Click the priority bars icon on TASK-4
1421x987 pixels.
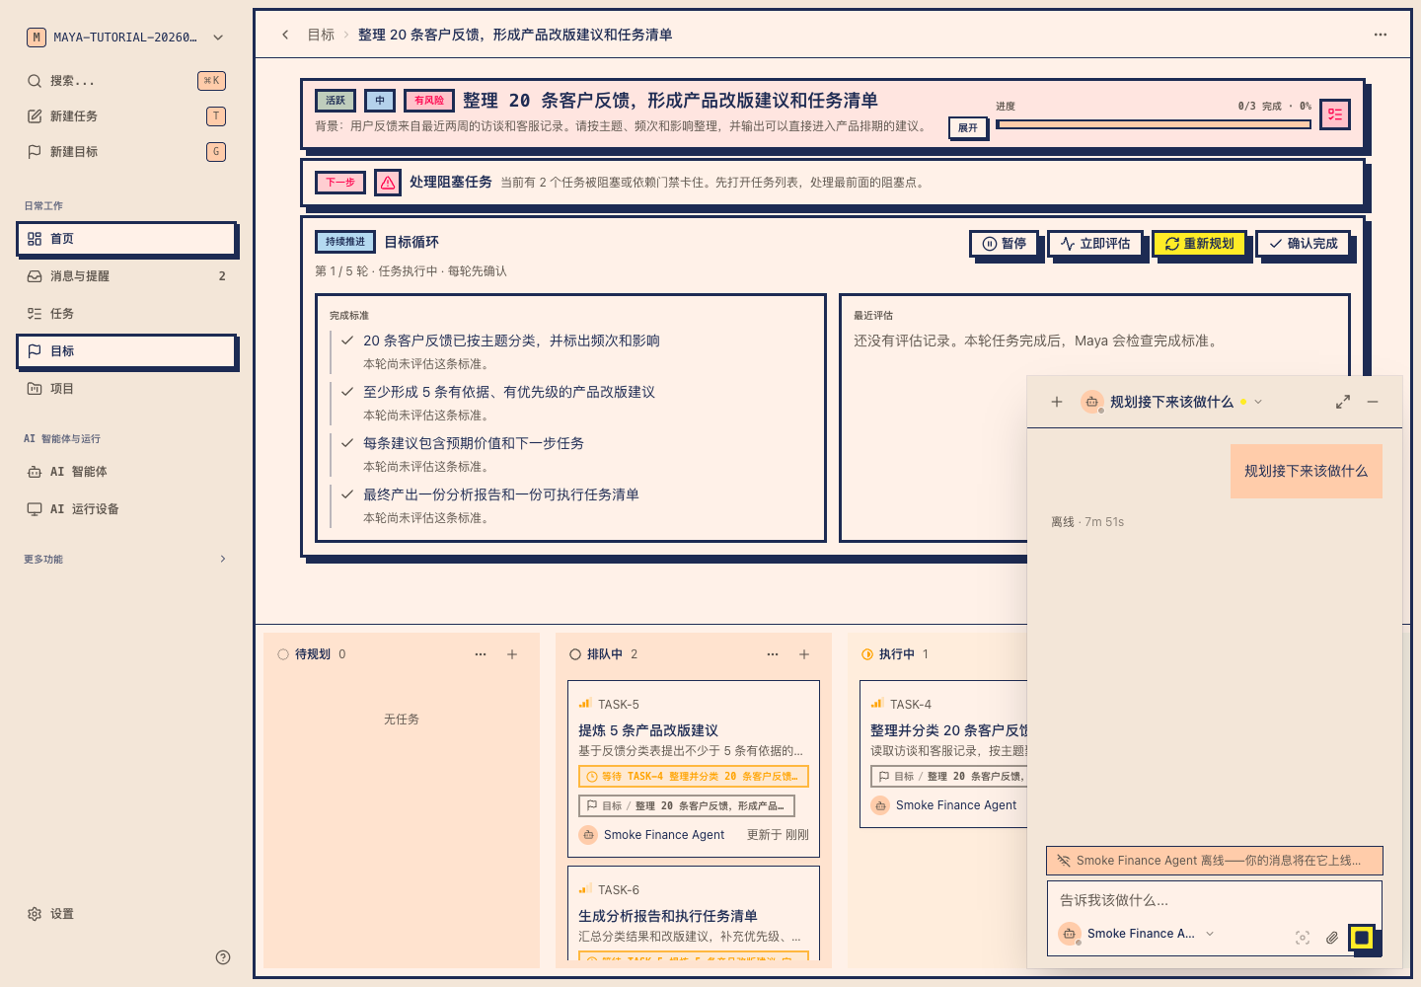click(876, 705)
